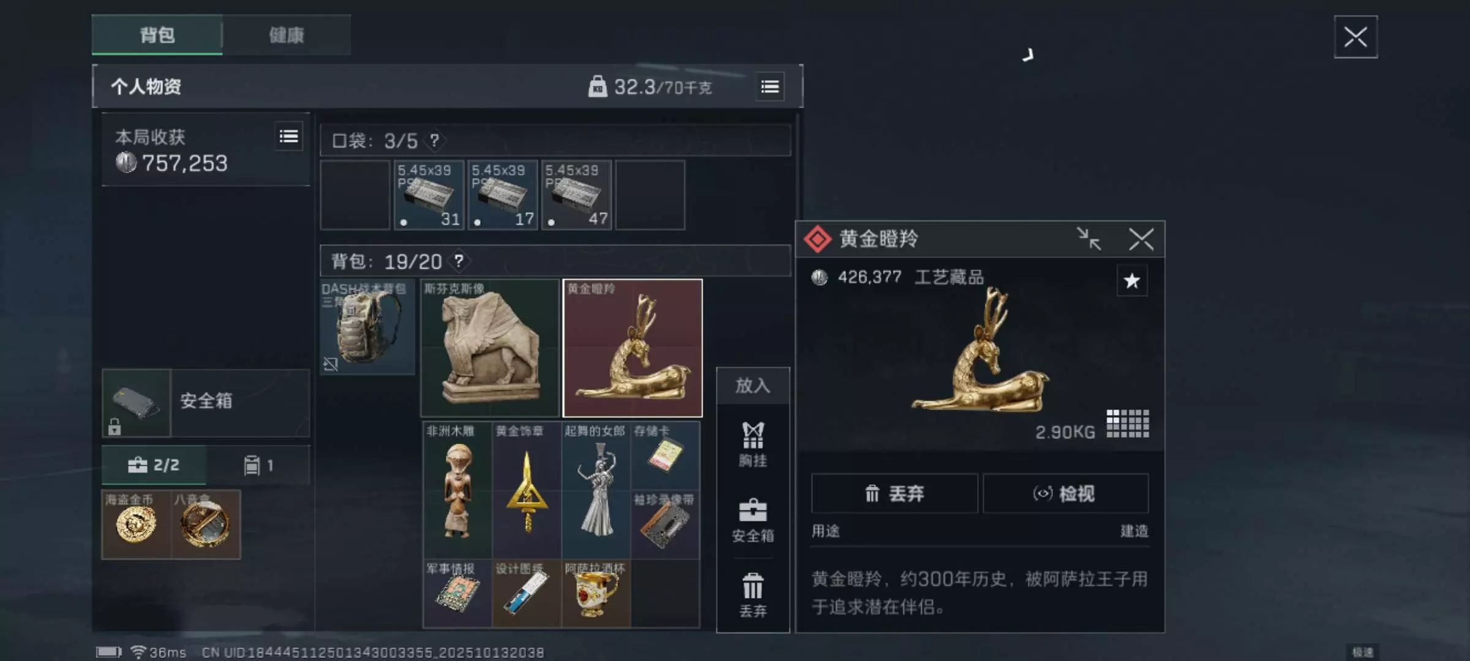Show the 口袋 help question mark
This screenshot has height=661, width=1470.
(x=434, y=141)
